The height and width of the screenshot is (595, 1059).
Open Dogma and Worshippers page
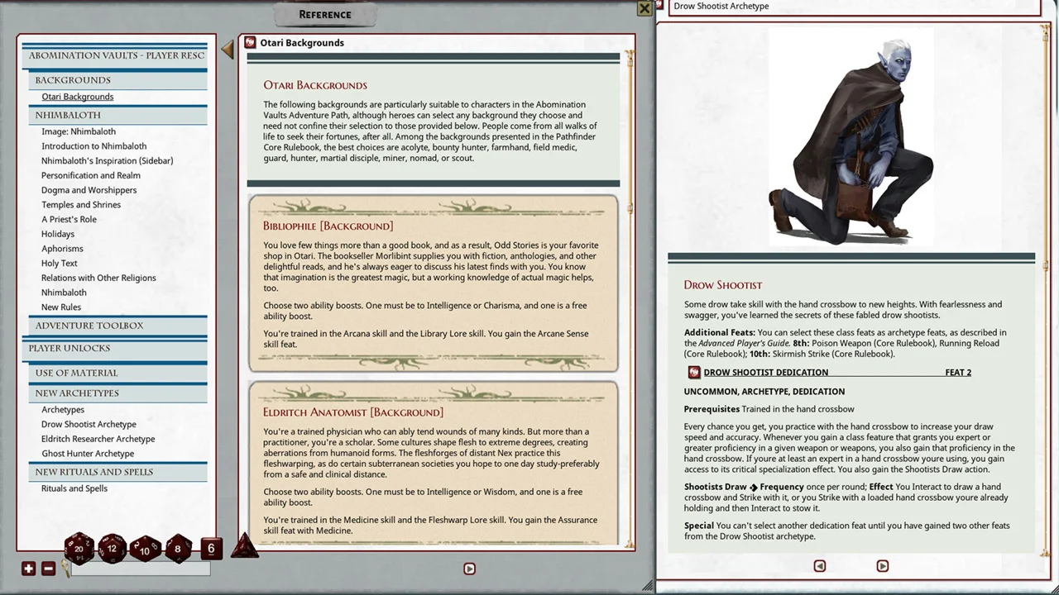89,190
